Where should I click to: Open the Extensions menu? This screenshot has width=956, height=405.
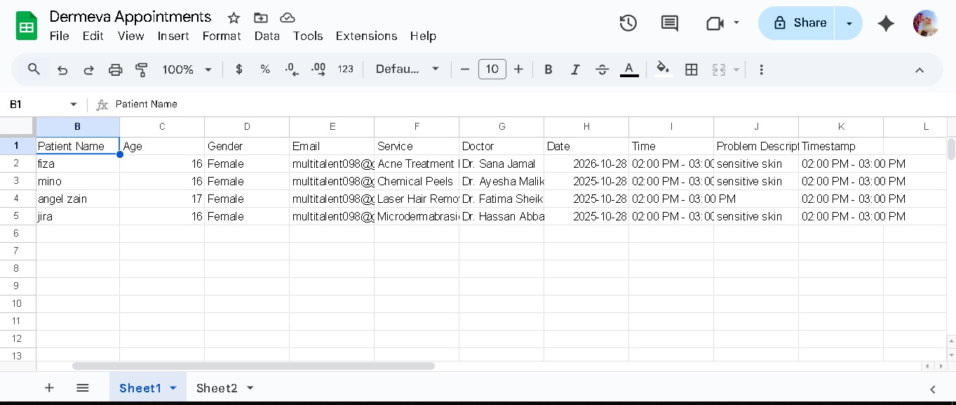point(366,36)
